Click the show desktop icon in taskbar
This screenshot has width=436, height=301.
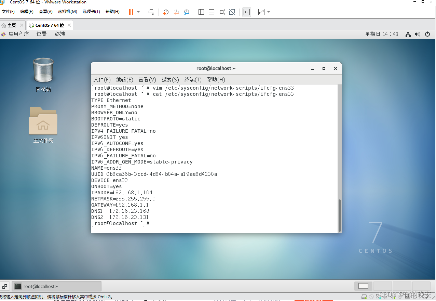point(5,286)
